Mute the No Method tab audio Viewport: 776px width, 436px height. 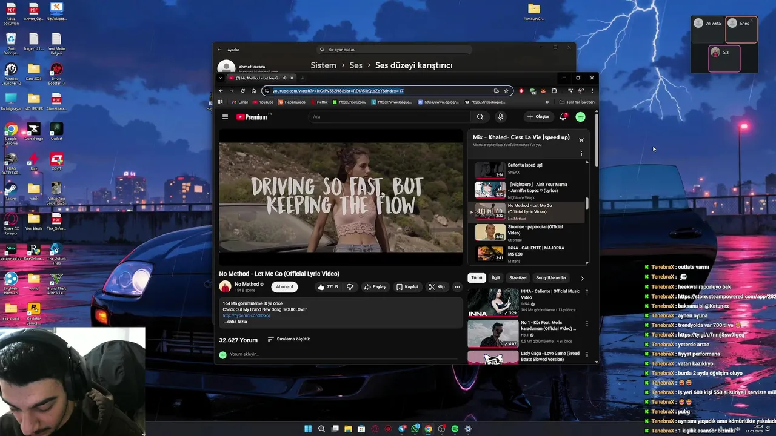284,78
